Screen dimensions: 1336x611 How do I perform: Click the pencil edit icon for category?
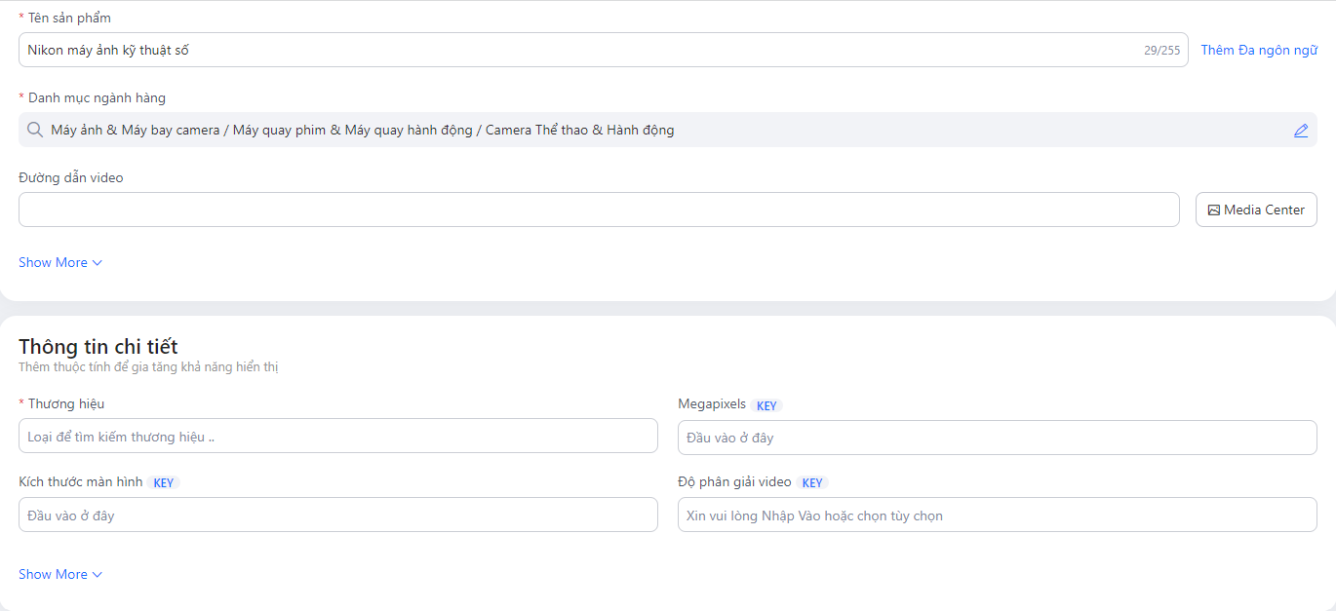(x=1301, y=131)
